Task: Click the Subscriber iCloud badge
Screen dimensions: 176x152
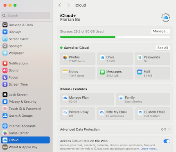Action: (x=166, y=18)
